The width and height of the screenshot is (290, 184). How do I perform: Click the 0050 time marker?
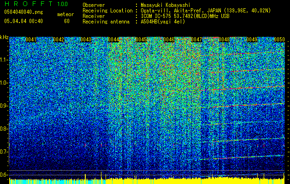point(279,40)
